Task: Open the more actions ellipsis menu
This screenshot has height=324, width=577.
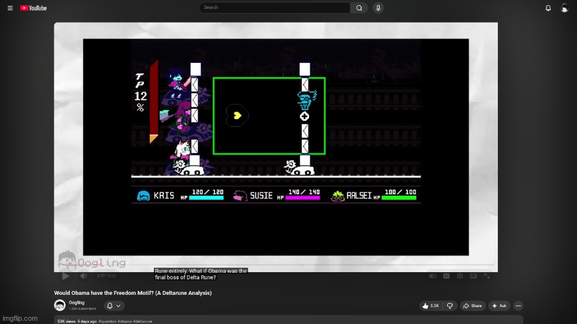Action: tap(518, 306)
